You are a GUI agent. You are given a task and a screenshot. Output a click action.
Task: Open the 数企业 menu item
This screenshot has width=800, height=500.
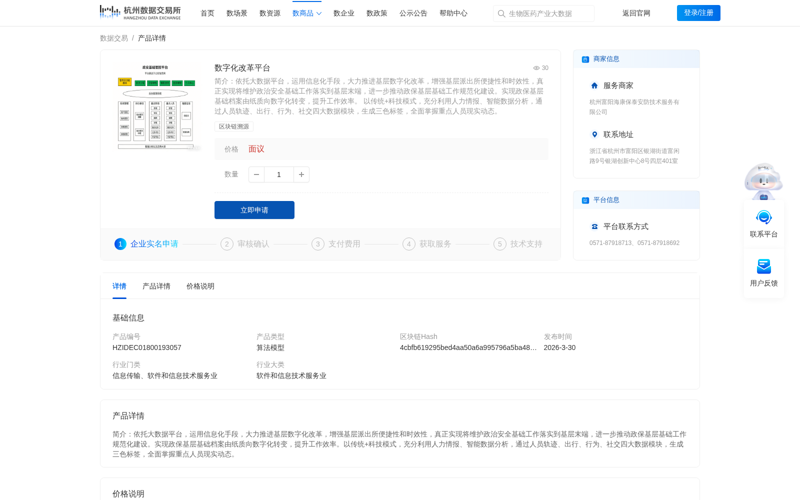344,13
